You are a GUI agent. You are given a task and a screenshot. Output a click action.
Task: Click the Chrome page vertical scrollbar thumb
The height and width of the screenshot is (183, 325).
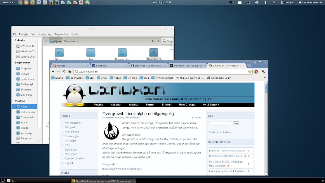(x=266, y=88)
